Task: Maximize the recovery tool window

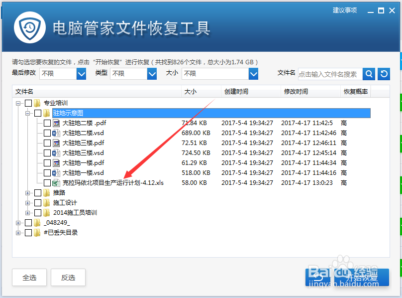Action: pos(381,10)
